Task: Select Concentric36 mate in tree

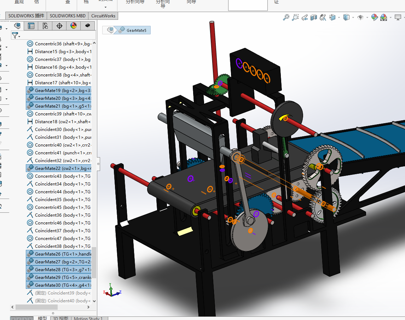Action: tap(59, 44)
